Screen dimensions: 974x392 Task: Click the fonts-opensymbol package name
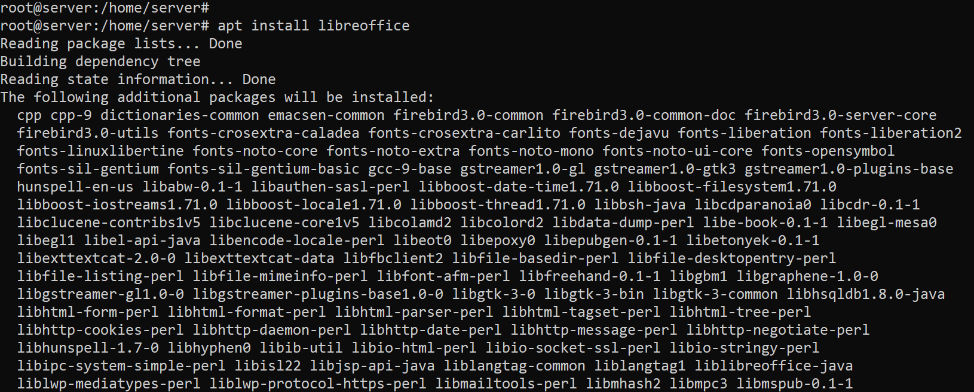(x=828, y=151)
